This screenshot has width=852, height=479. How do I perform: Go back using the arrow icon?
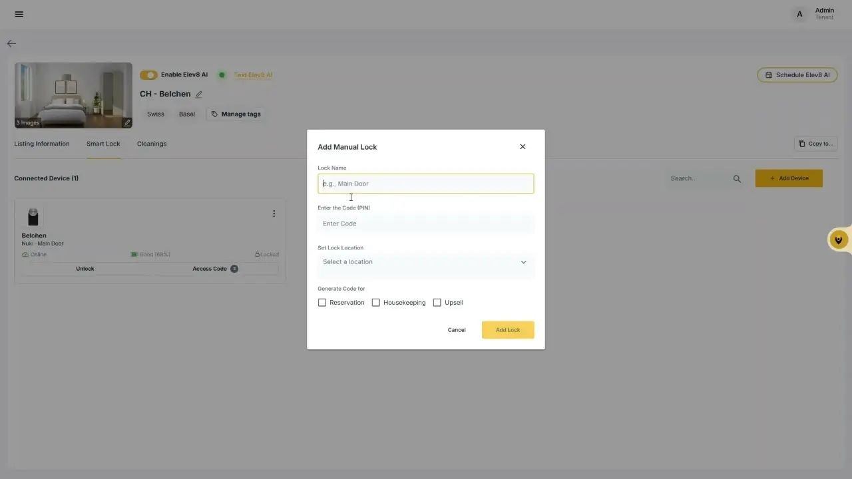point(11,43)
